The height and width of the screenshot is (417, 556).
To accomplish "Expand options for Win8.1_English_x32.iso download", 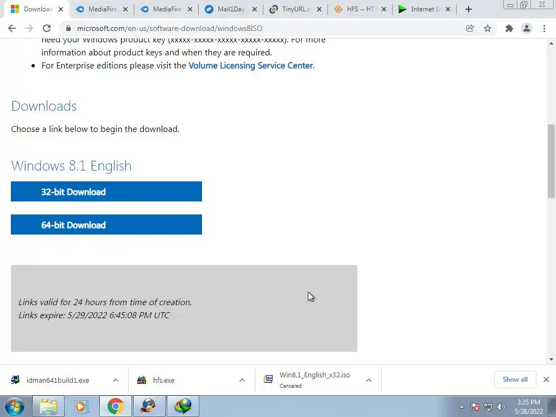I will [x=369, y=380].
